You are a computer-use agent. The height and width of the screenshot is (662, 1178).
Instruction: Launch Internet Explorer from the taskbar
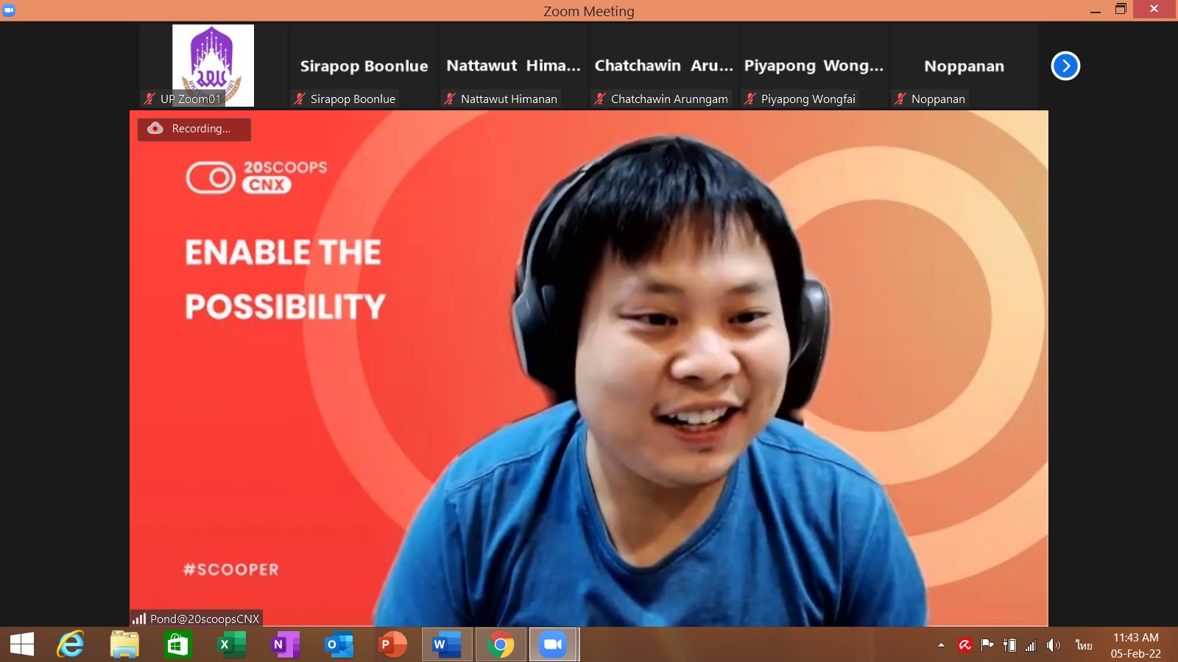point(71,644)
